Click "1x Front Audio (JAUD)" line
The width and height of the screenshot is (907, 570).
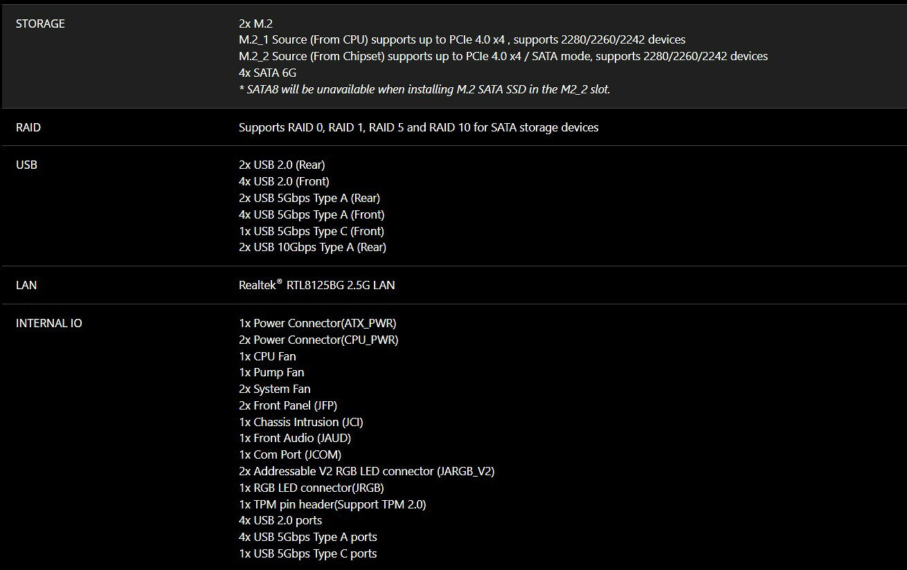pos(295,439)
